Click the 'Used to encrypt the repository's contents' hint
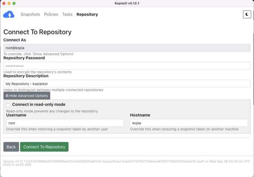254x177 pixels. 37,72
